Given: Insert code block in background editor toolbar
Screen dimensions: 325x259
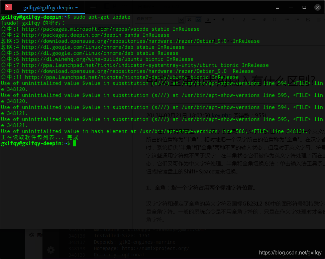Looking at the screenshot, I should [x=275, y=20].
